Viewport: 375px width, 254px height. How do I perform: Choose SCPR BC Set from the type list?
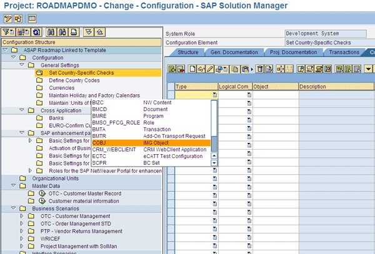pyautogui.click(x=151, y=163)
